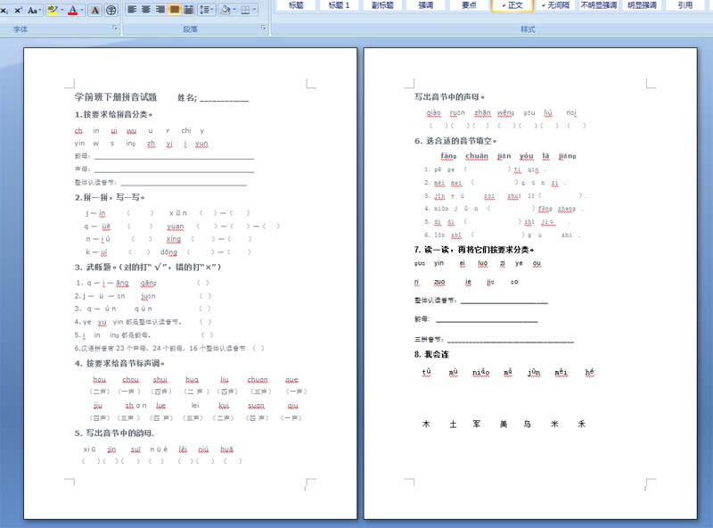Apply superscript formatting
Screen dimensions: 713x528
click(x=18, y=10)
